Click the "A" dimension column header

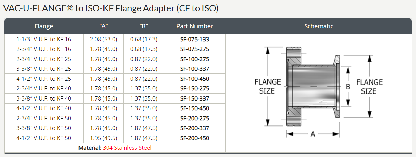[103, 26]
